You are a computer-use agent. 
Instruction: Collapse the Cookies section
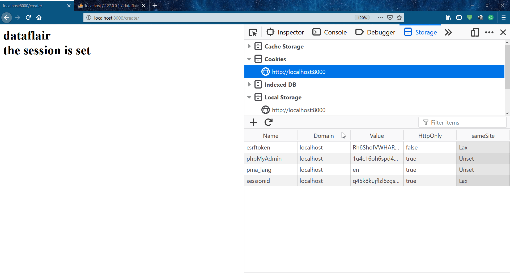pyautogui.click(x=249, y=59)
